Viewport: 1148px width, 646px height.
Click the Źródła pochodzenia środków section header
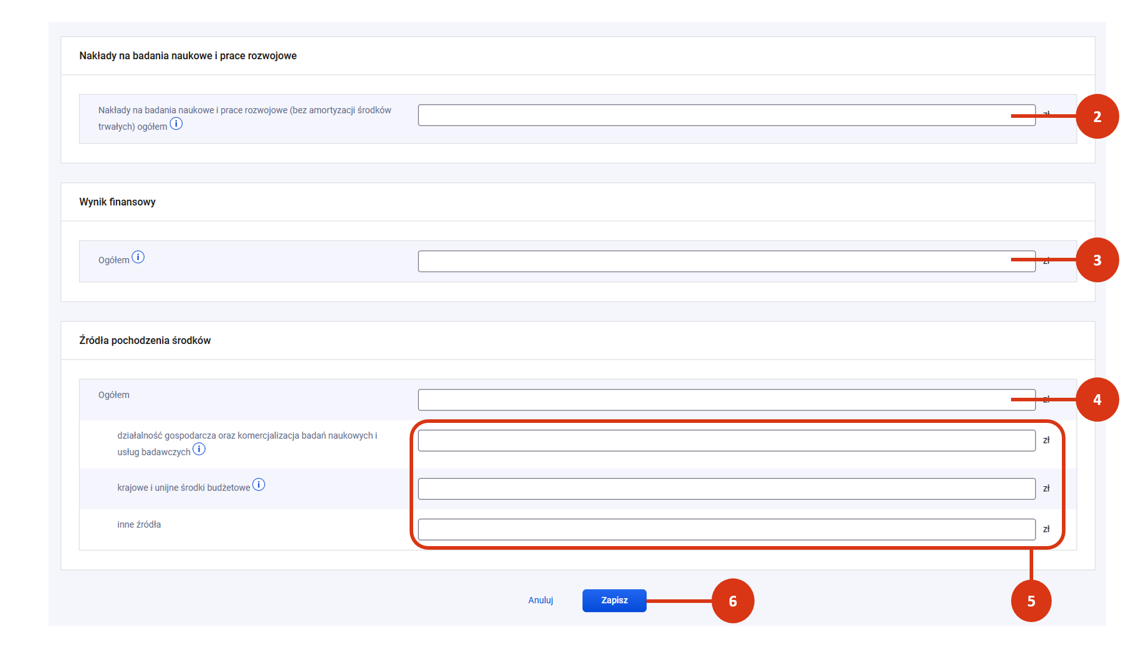145,340
